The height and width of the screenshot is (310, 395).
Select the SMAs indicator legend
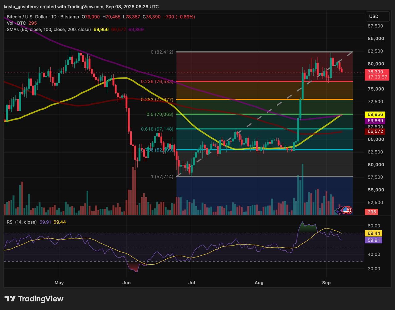click(x=49, y=29)
